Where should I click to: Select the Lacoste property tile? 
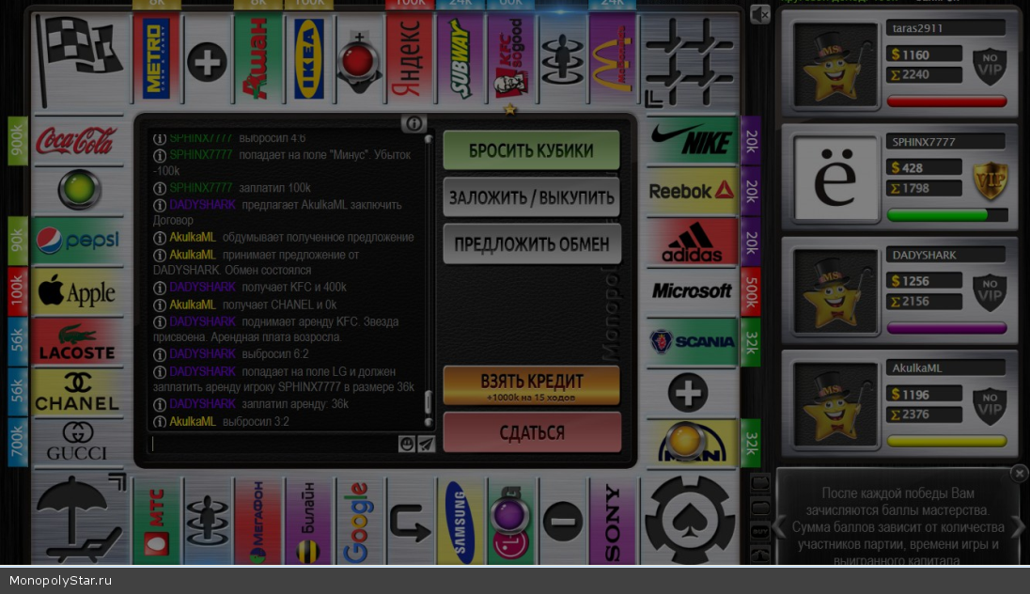point(77,342)
